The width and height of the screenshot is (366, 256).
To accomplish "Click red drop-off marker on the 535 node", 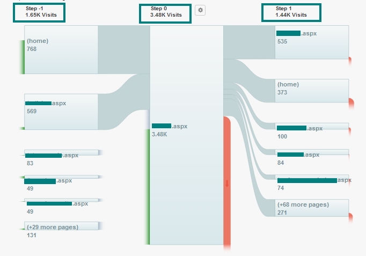I will [350, 60].
